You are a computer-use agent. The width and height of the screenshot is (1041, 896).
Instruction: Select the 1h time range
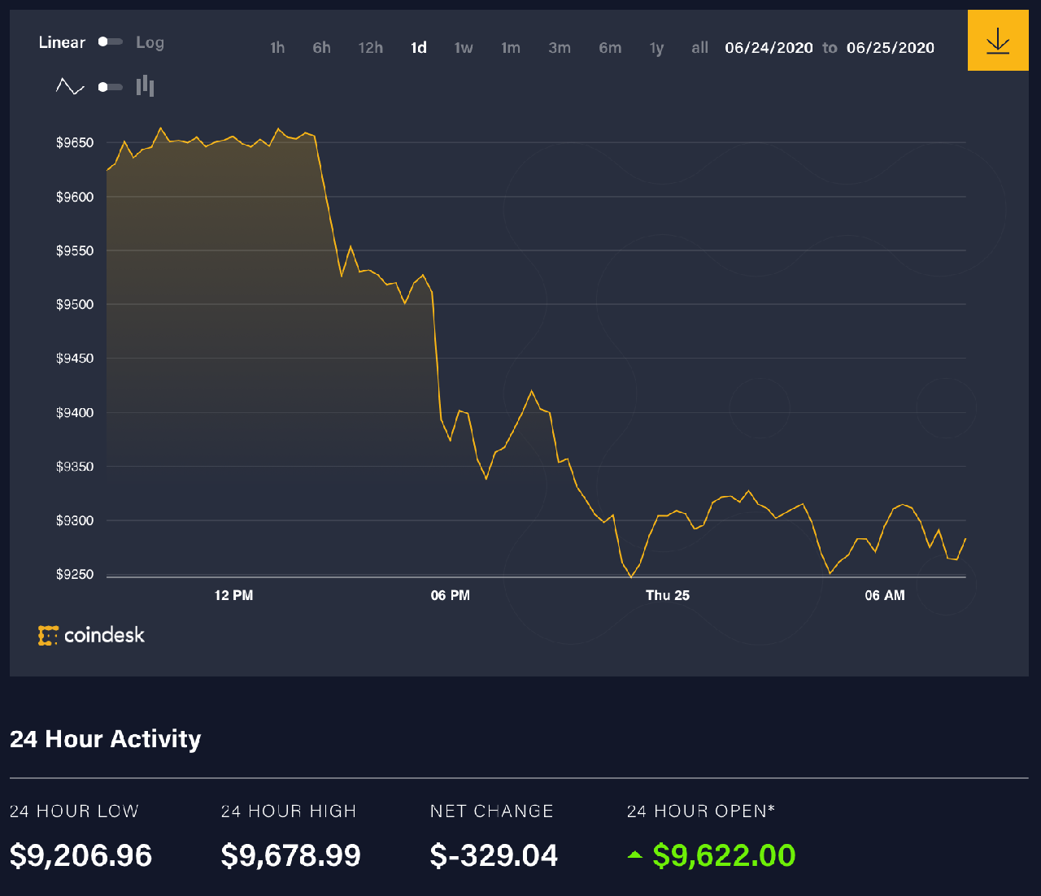pos(277,48)
